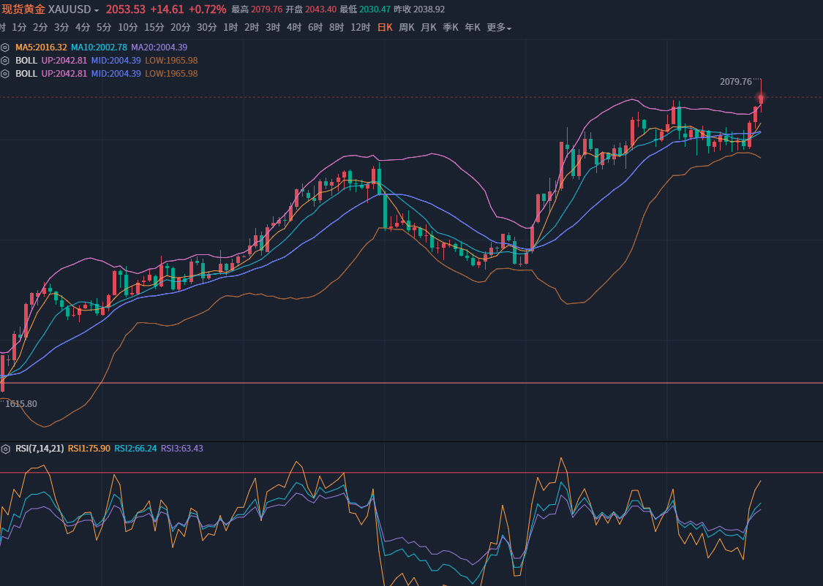Open the 更多 timeframe dropdown
The width and height of the screenshot is (823, 586).
click(x=499, y=27)
